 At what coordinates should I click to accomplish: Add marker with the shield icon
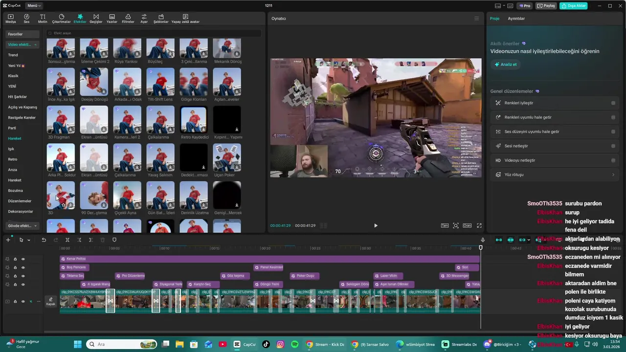[114, 240]
